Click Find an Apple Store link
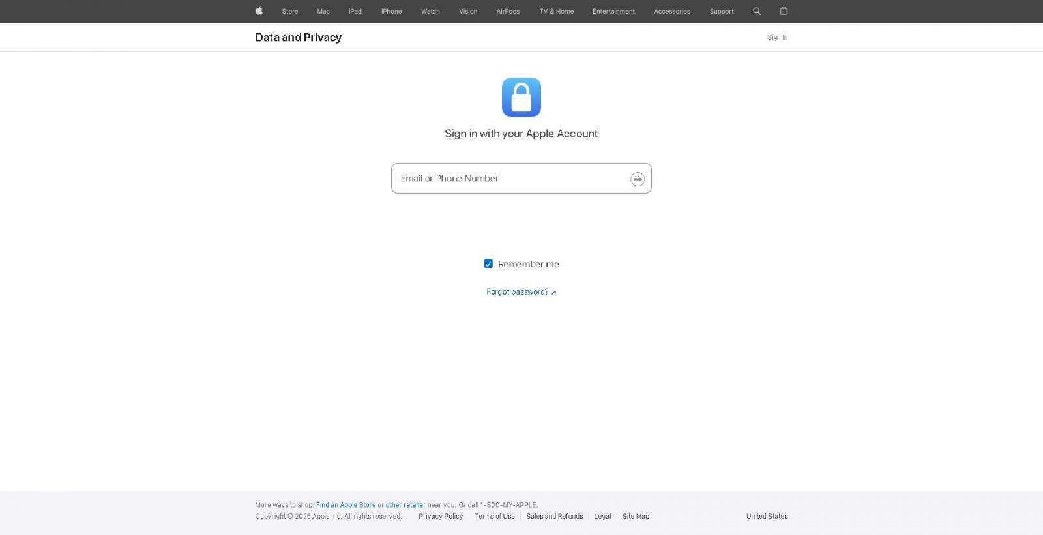The height and width of the screenshot is (535, 1043). click(345, 505)
